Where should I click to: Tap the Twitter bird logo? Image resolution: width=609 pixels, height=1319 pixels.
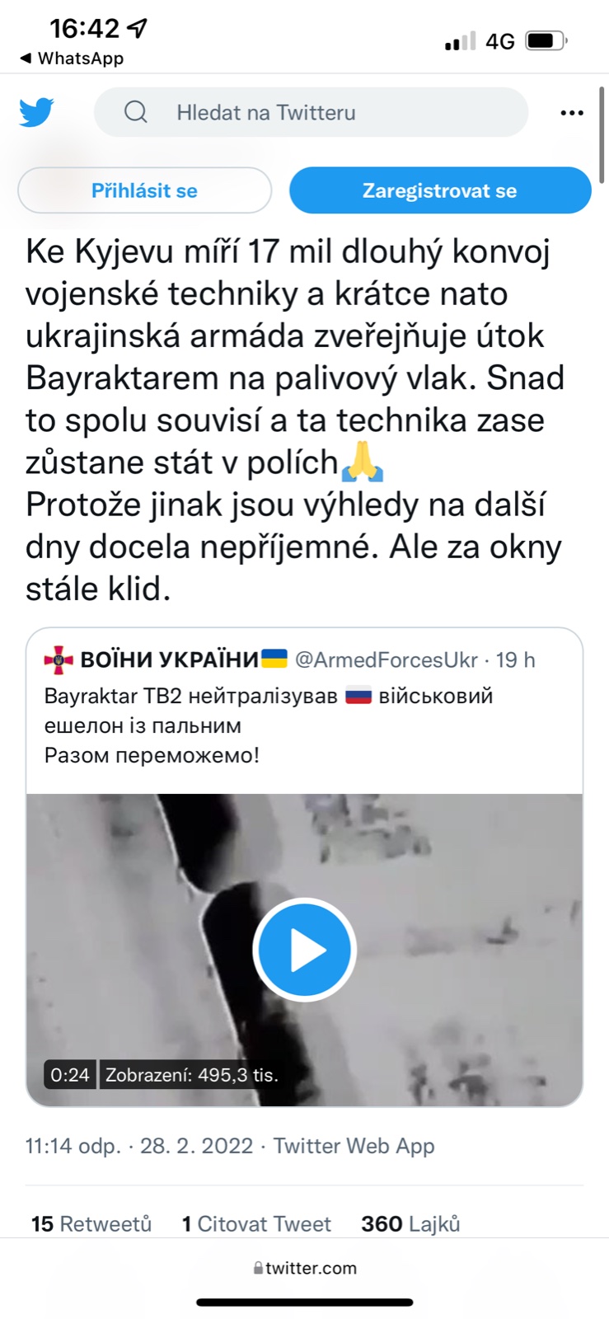point(37,112)
